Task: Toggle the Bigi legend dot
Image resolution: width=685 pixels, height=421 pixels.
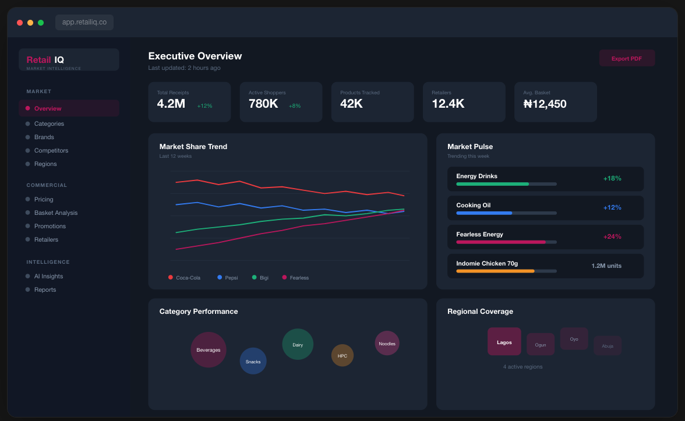Action: tap(254, 277)
